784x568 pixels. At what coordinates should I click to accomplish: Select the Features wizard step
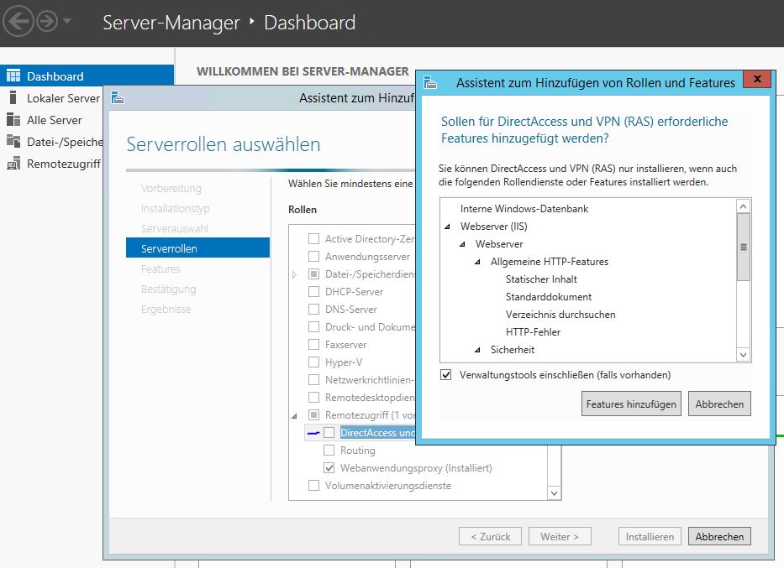tap(160, 268)
